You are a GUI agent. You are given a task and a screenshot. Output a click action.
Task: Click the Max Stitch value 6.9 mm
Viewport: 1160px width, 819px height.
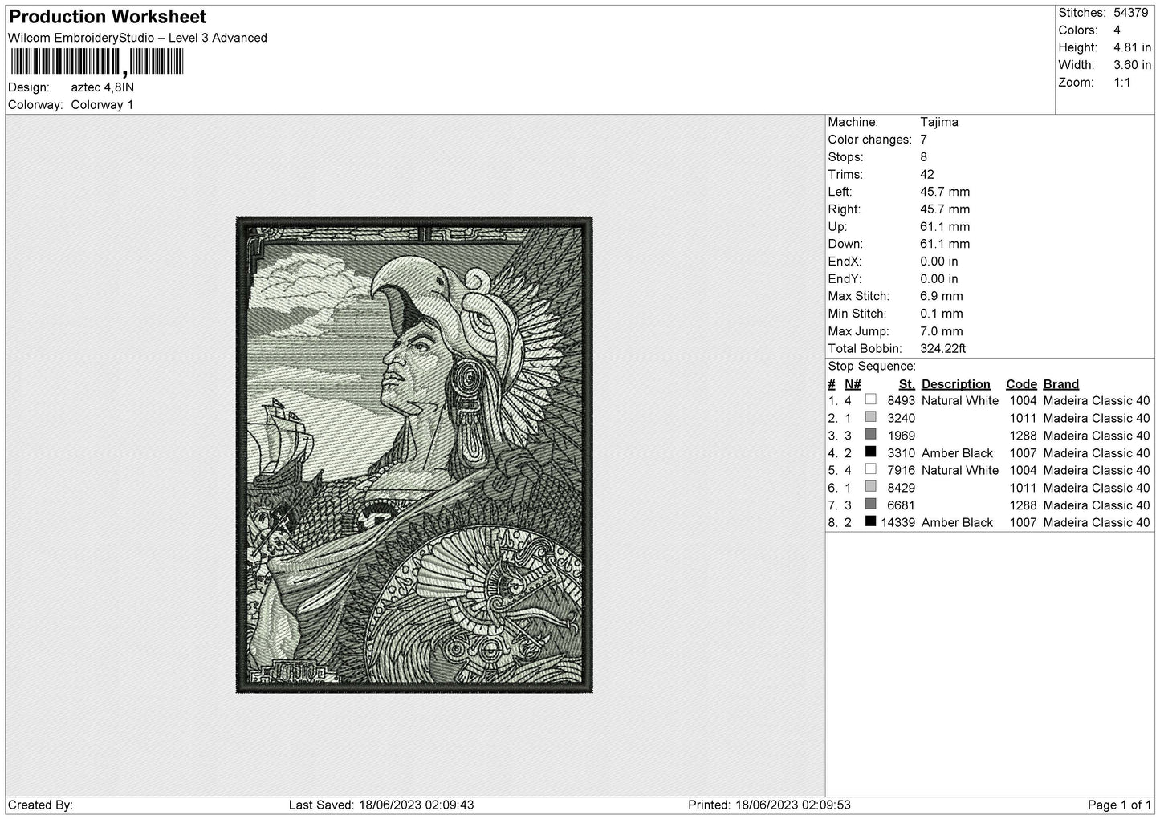pos(942,296)
